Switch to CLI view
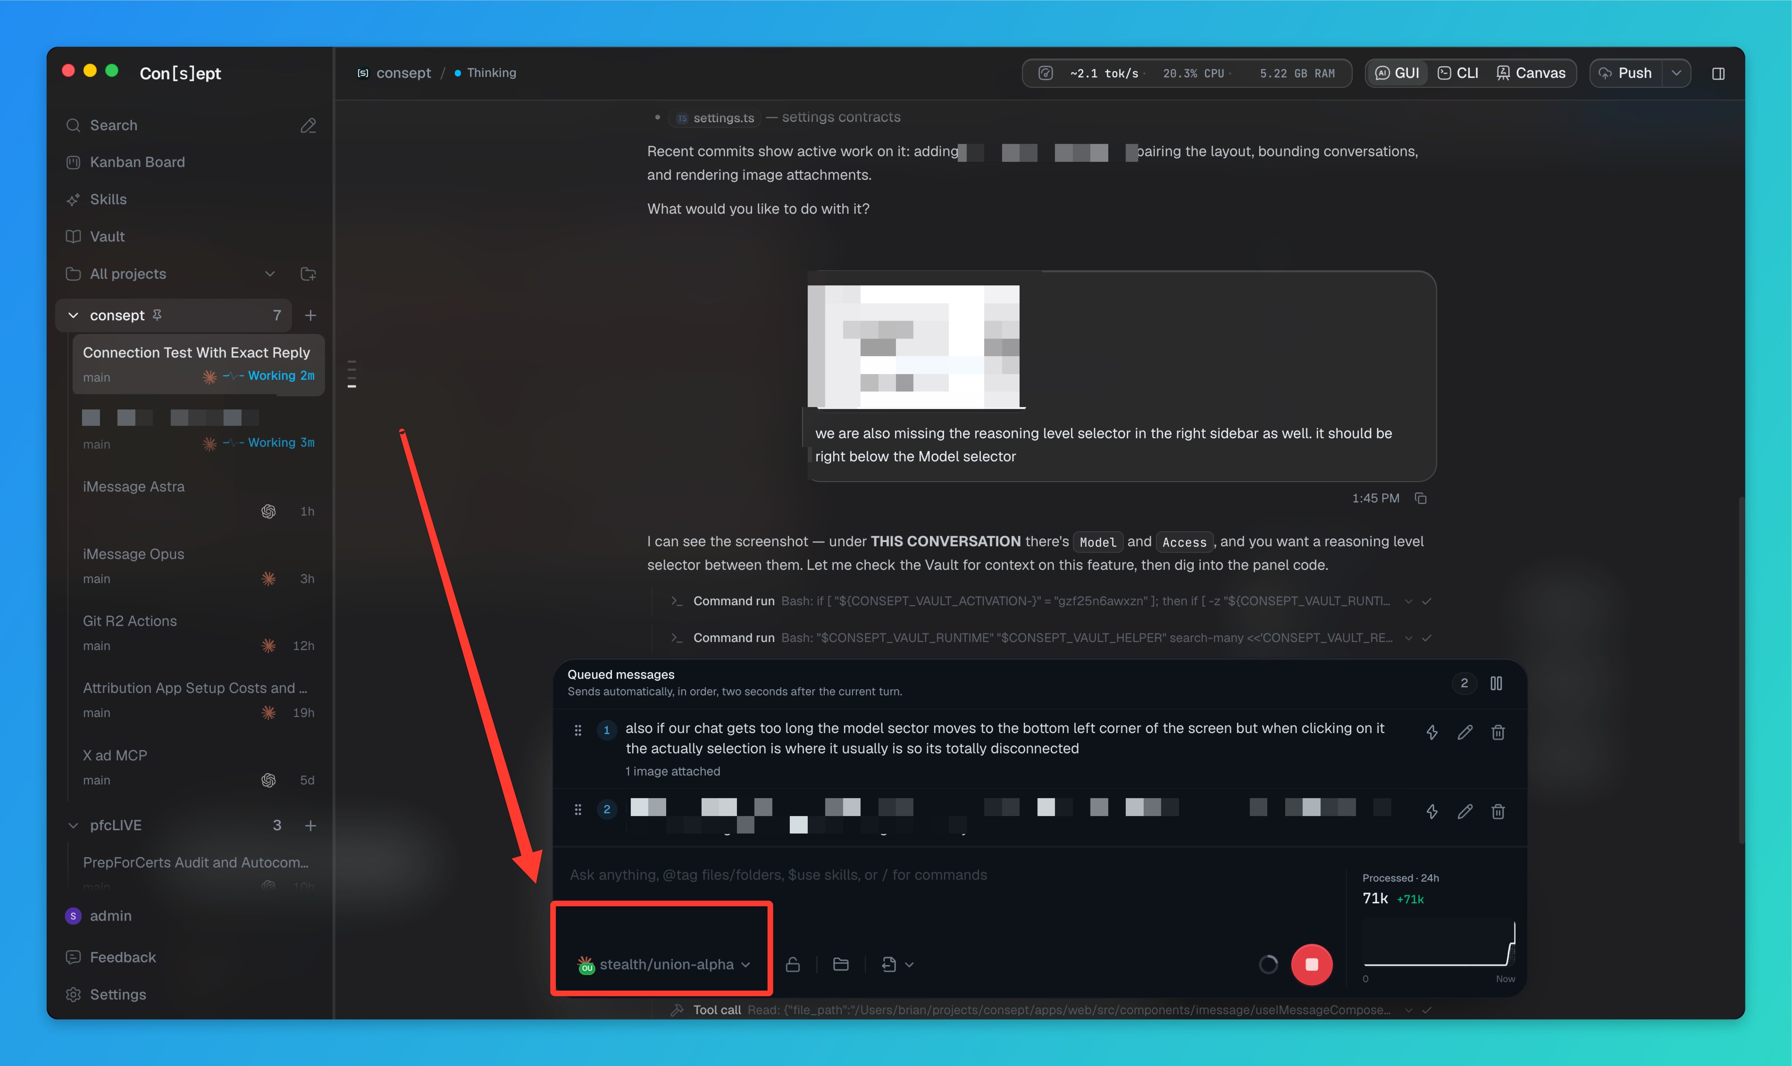The height and width of the screenshot is (1066, 1792). pos(1458,73)
